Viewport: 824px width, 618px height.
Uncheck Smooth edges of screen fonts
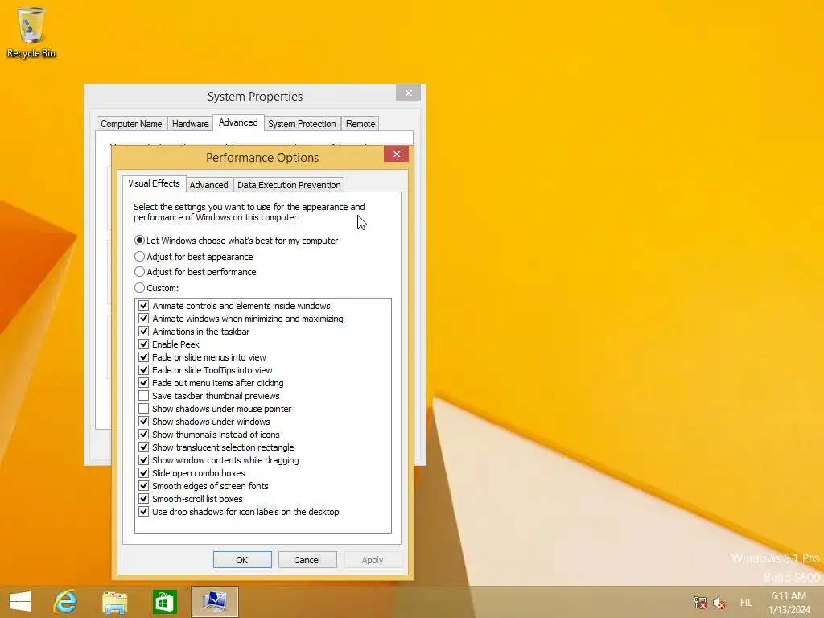pyautogui.click(x=143, y=486)
